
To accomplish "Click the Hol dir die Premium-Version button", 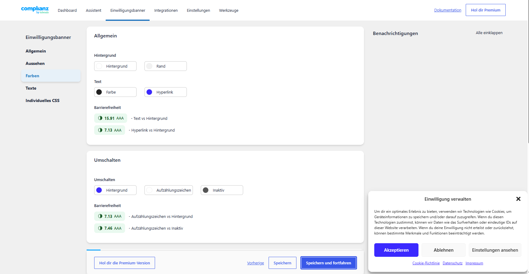I will click(124, 263).
